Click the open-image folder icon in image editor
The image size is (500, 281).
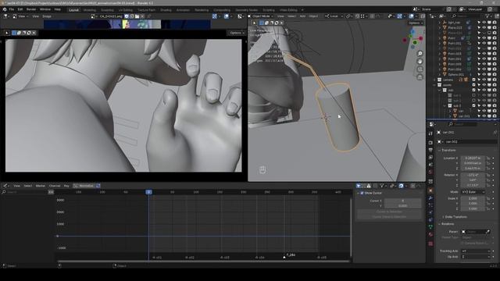137,16
